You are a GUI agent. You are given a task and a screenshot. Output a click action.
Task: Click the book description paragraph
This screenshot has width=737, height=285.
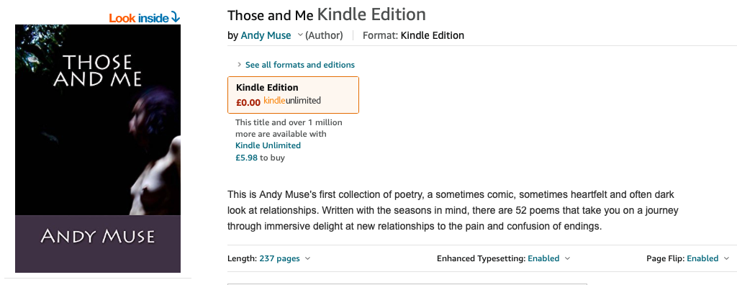[x=453, y=210]
